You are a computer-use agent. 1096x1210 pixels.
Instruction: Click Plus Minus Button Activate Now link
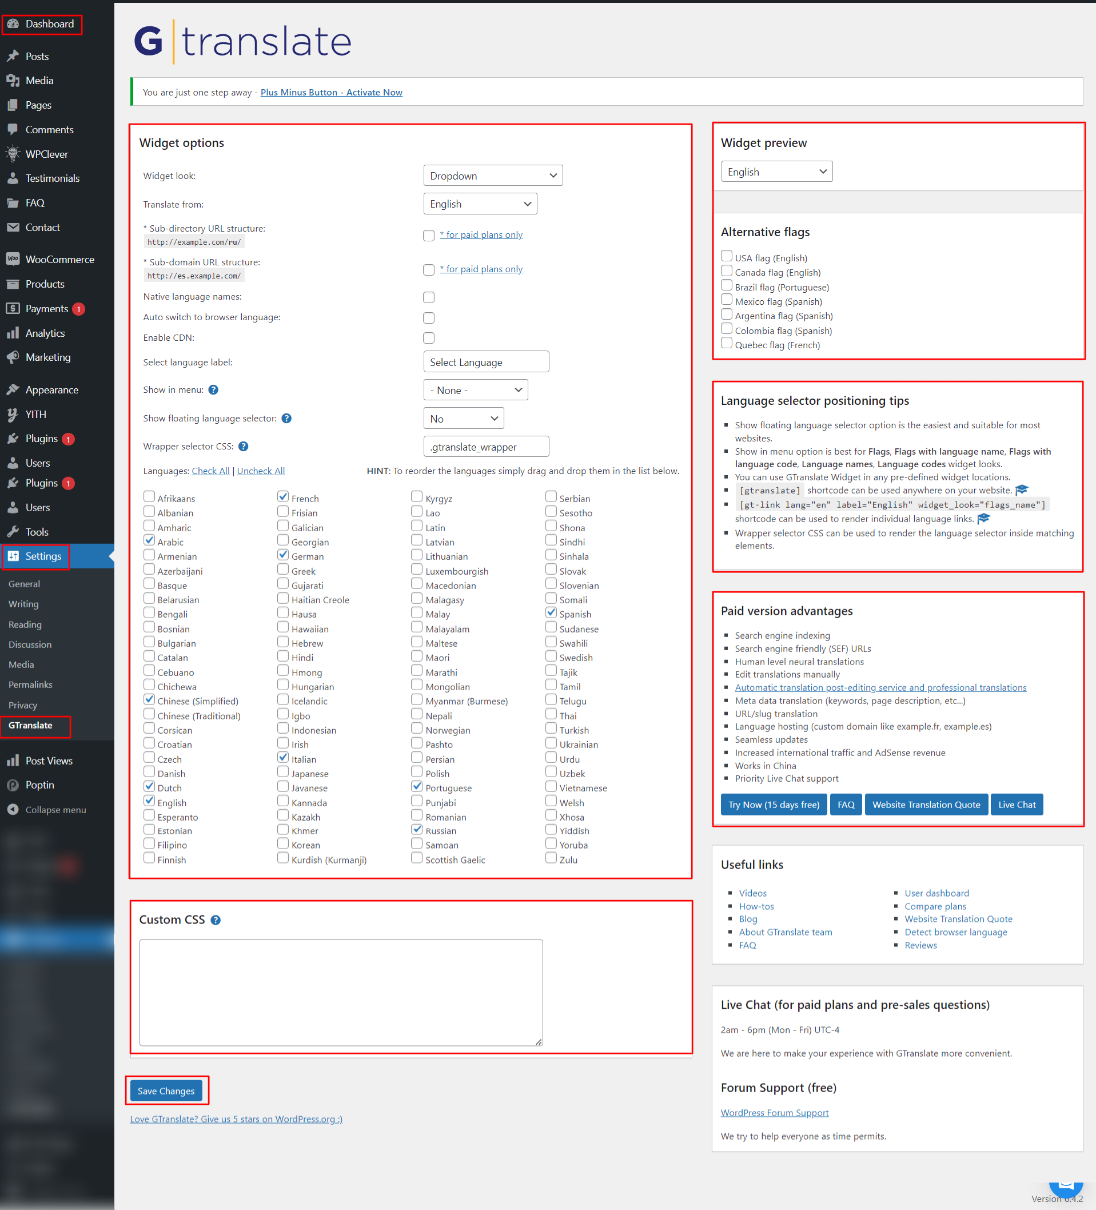click(x=332, y=93)
